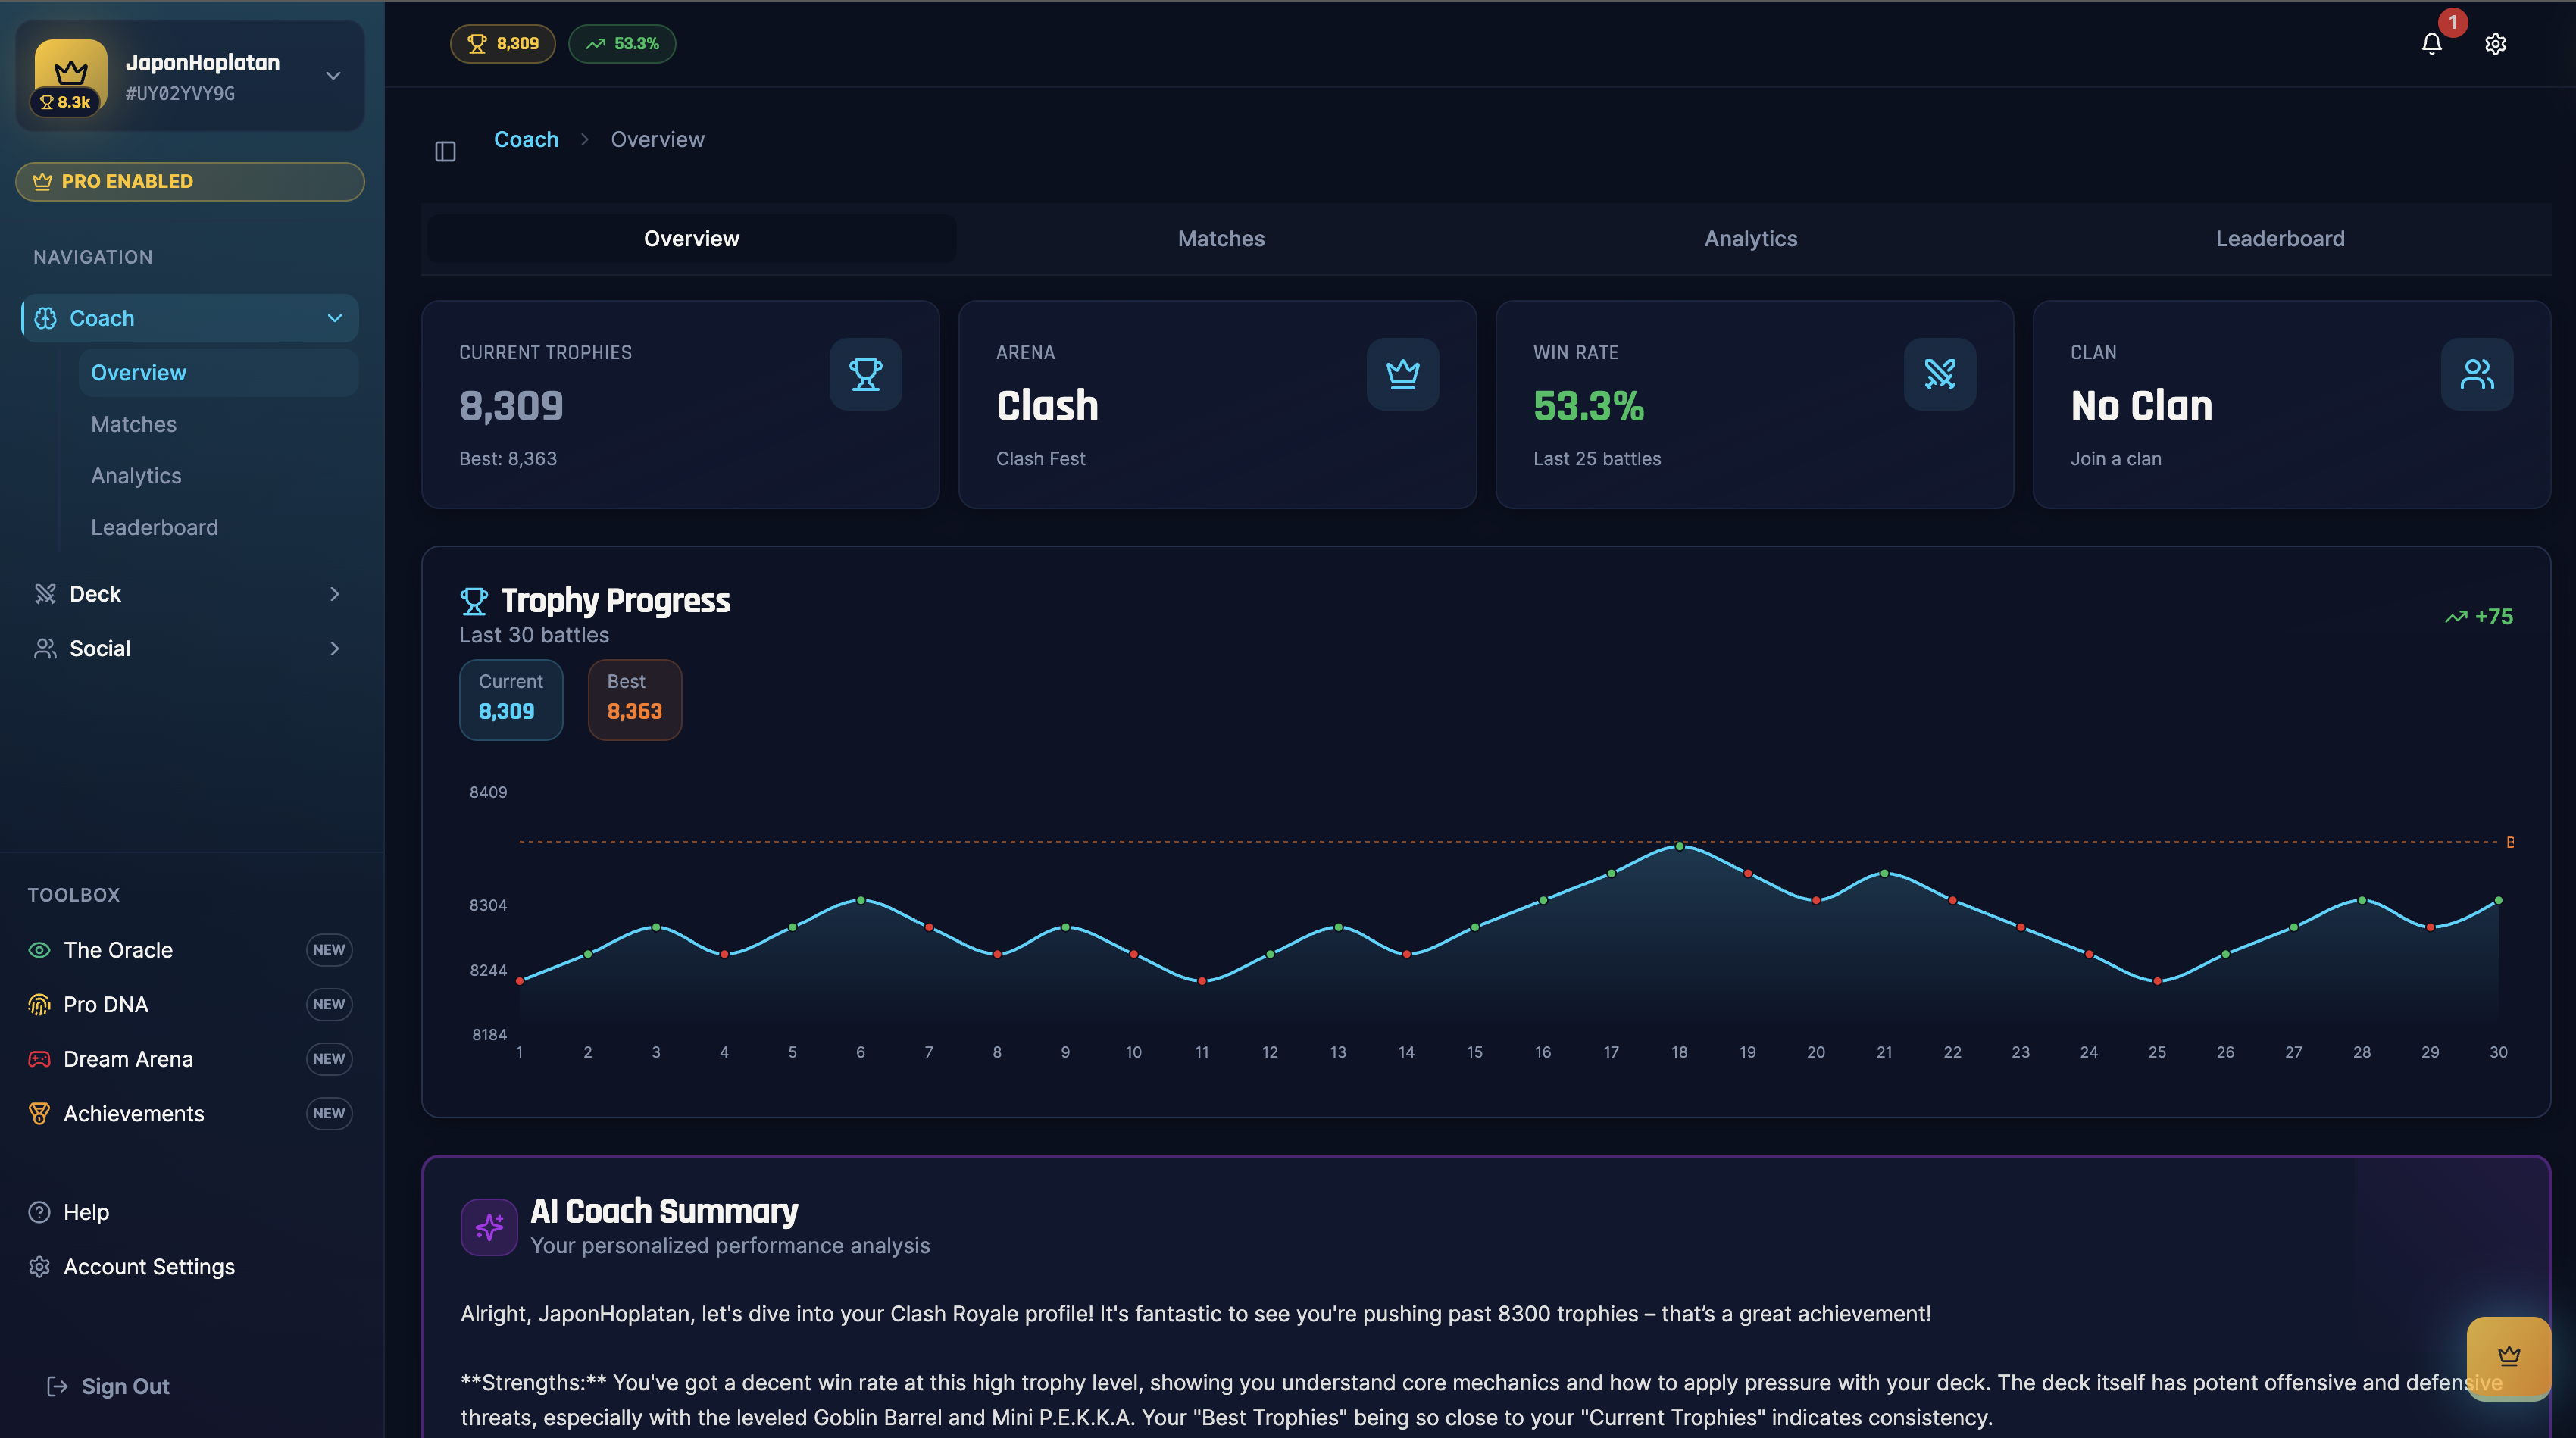Click the sidebar panel toggle beside breadcrumb
This screenshot has height=1438, width=2576.
(446, 150)
